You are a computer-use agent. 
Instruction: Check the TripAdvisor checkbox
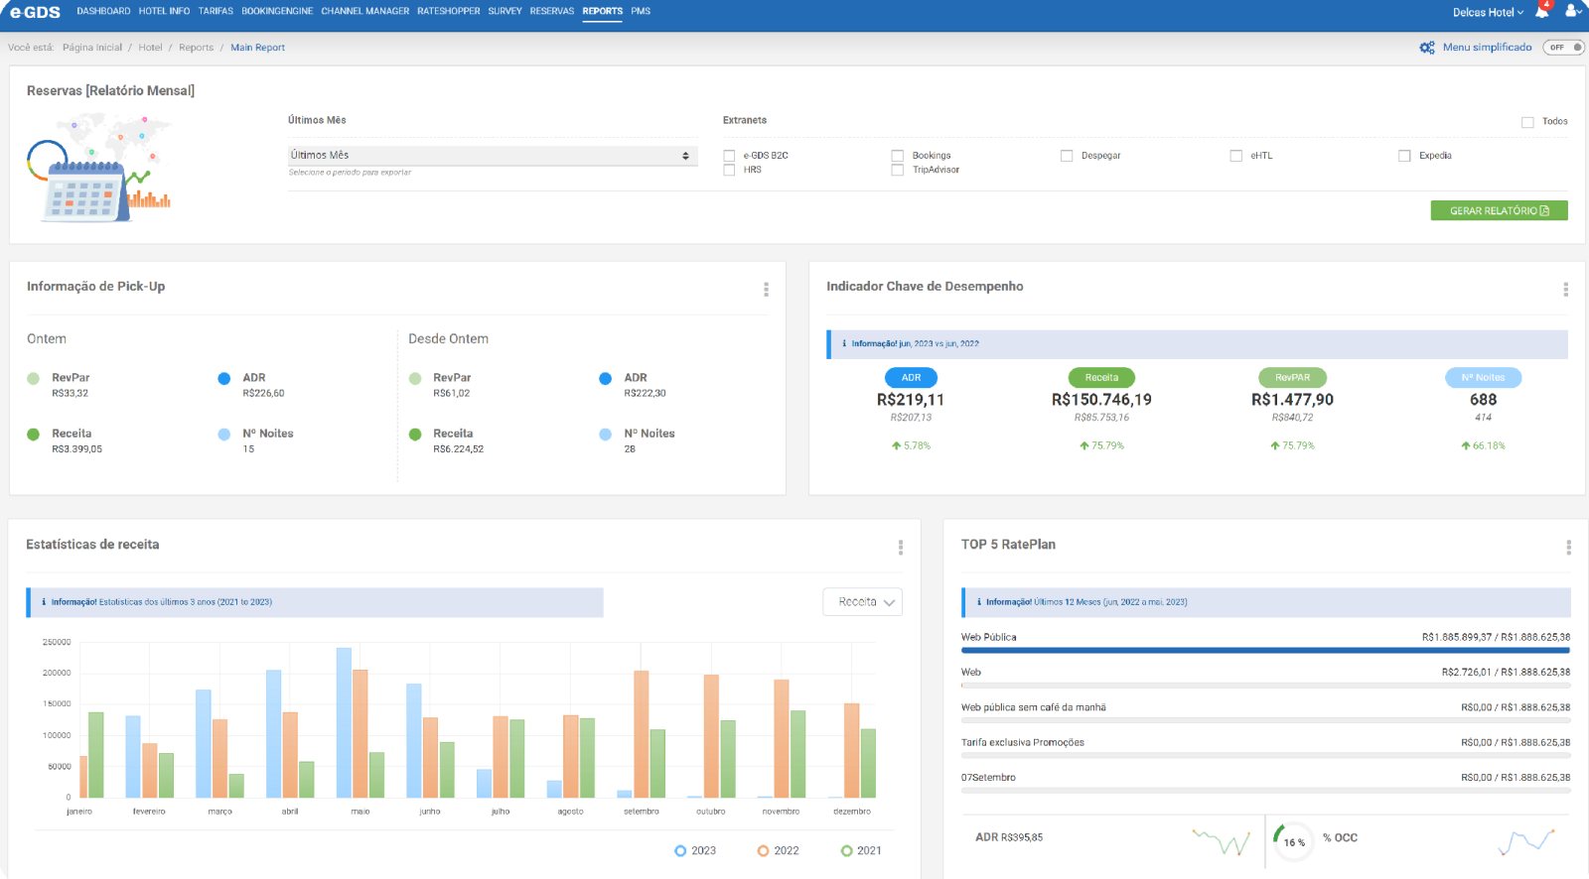(x=898, y=170)
